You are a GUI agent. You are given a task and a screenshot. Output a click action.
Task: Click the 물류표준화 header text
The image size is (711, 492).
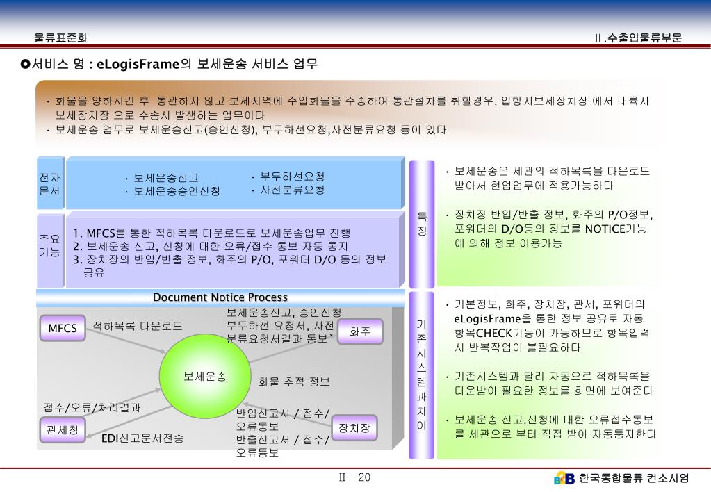tap(60, 38)
